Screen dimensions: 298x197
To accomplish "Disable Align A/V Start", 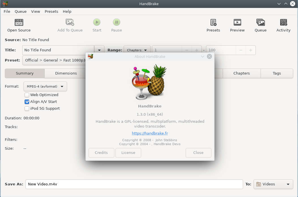I will click(27, 101).
